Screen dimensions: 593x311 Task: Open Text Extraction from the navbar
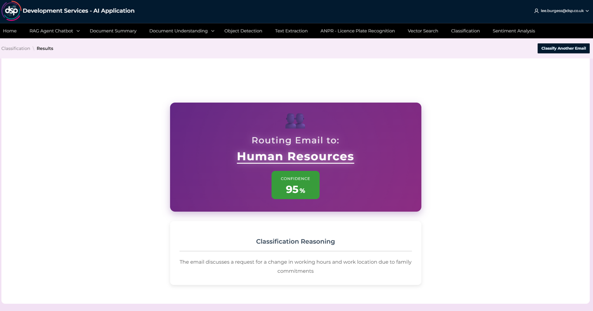click(291, 31)
